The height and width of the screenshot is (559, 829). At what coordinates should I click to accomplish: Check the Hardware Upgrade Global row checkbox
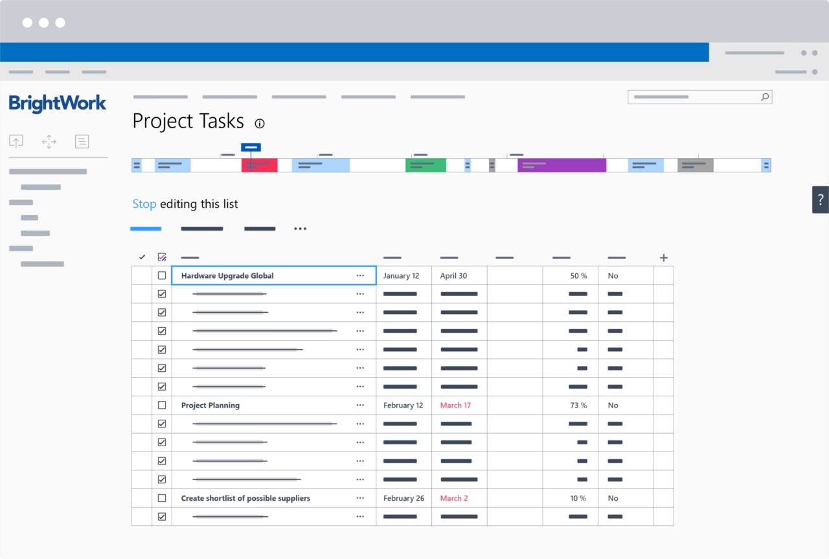(162, 275)
